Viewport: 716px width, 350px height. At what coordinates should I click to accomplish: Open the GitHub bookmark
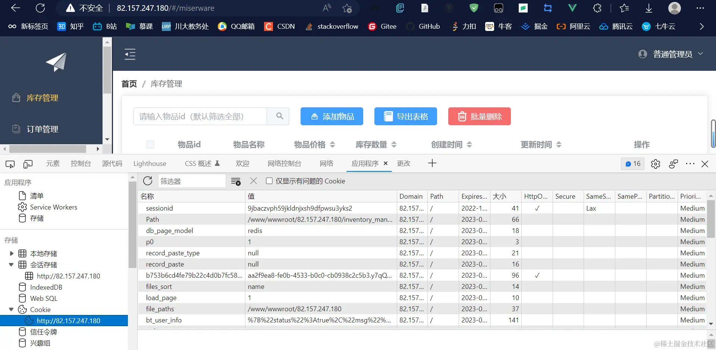pyautogui.click(x=423, y=26)
